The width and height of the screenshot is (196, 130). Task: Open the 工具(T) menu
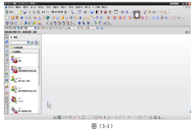[x=48, y=7]
